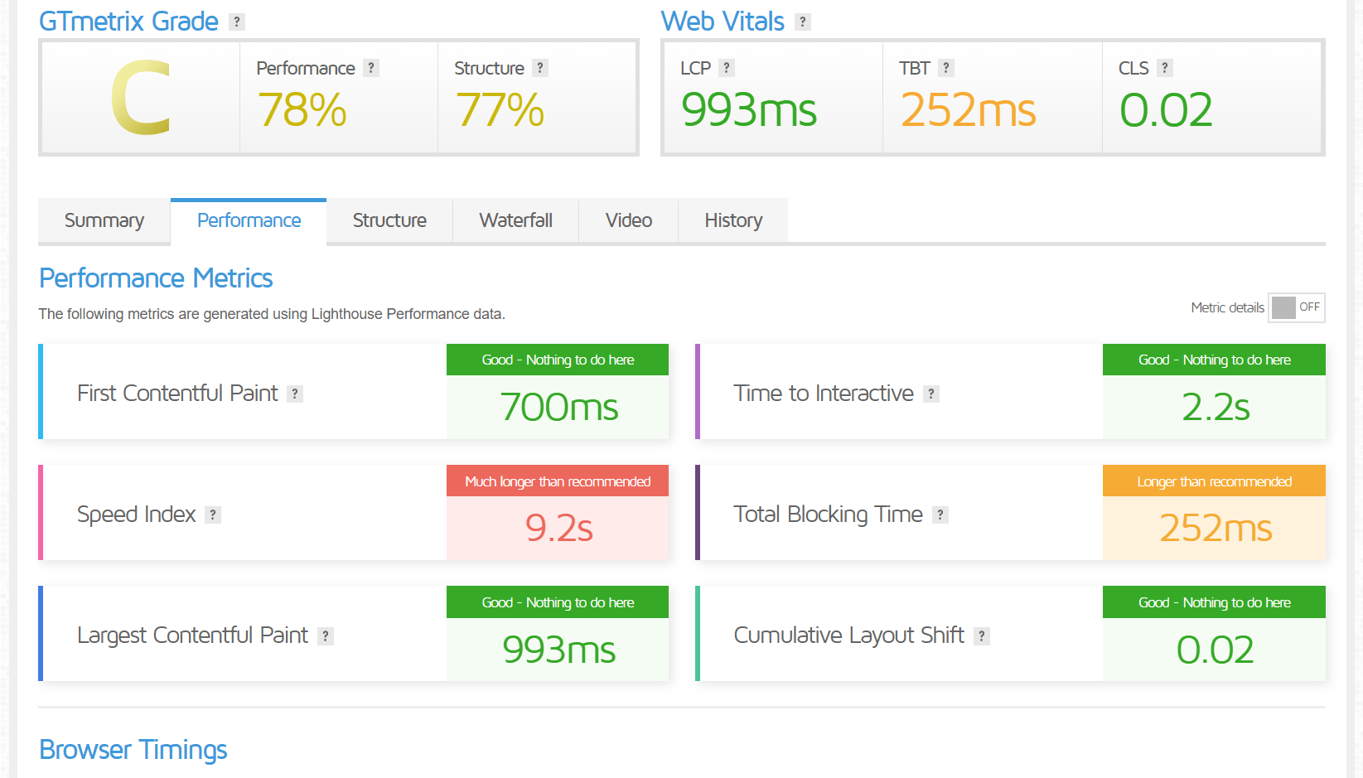Open the GTmetrix Grade help tooltip
The width and height of the screenshot is (1363, 778).
(238, 22)
